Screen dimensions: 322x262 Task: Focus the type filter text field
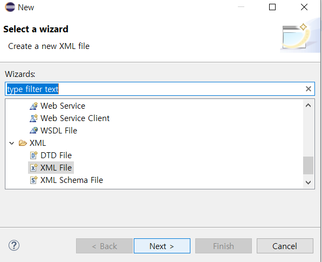coord(160,89)
